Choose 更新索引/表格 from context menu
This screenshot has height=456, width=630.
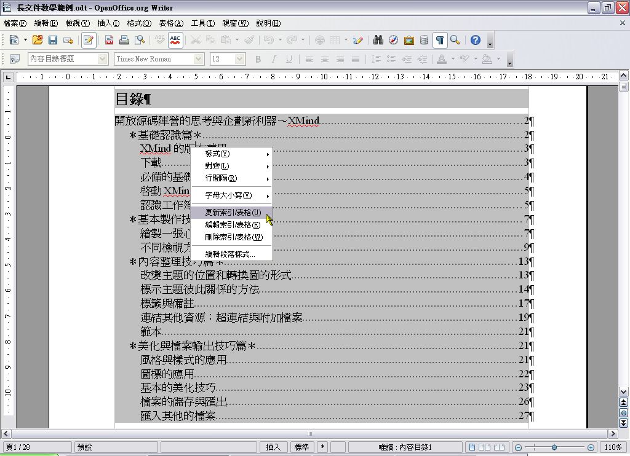coord(232,213)
